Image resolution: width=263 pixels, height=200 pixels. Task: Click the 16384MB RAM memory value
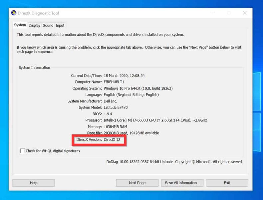(x=116, y=127)
